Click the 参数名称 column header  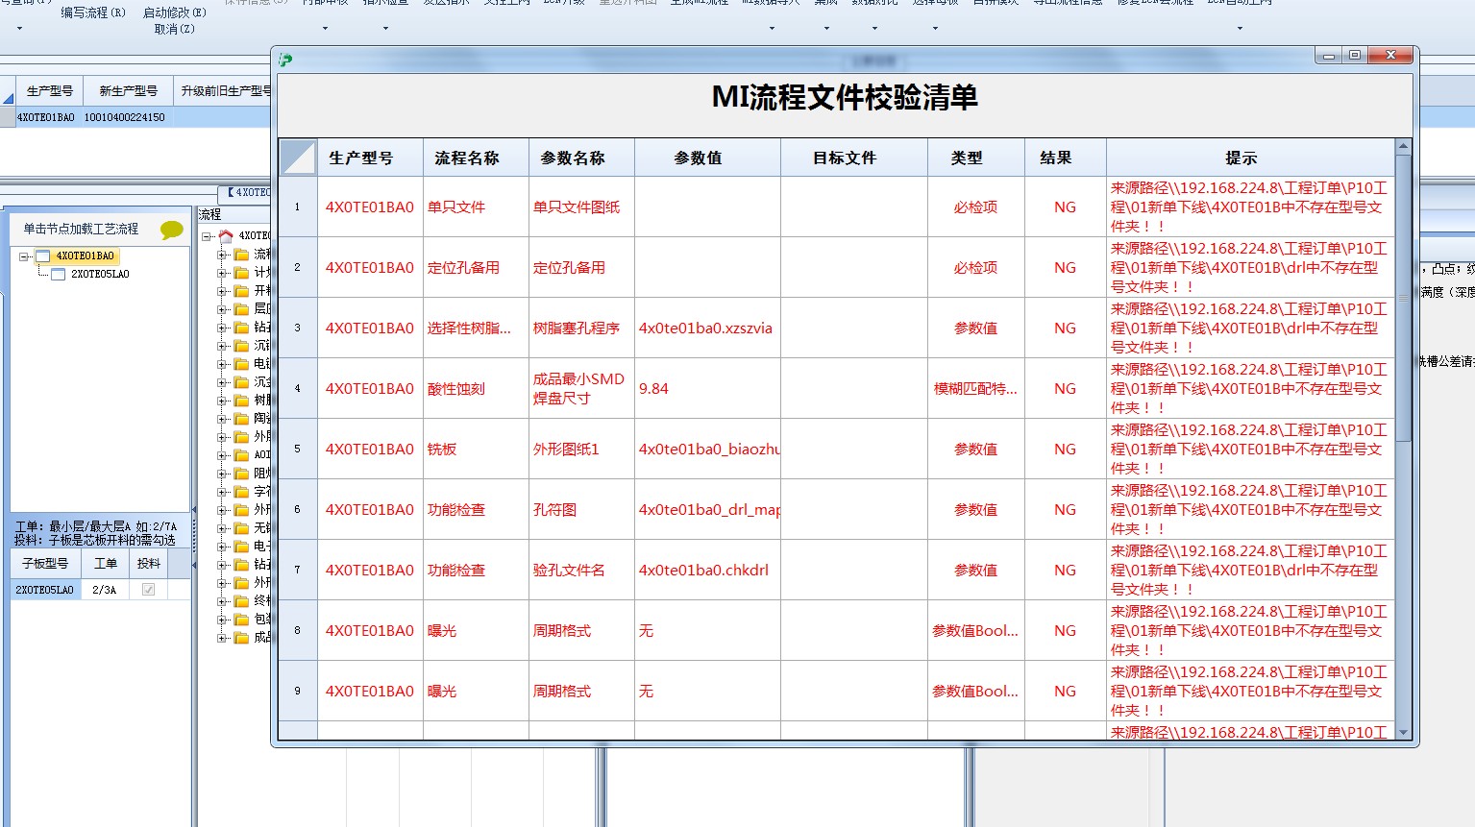pyautogui.click(x=581, y=158)
